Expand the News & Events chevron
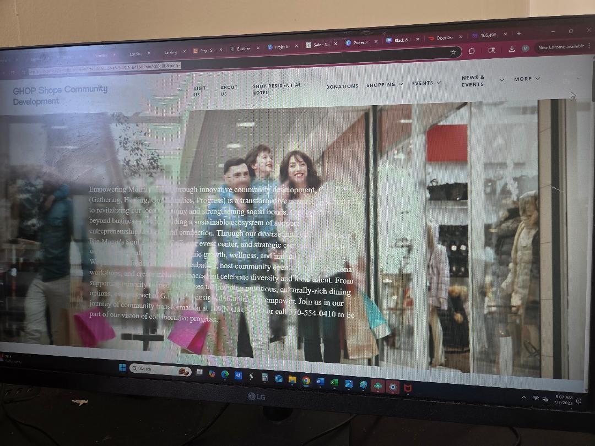595x446 pixels. (x=502, y=80)
